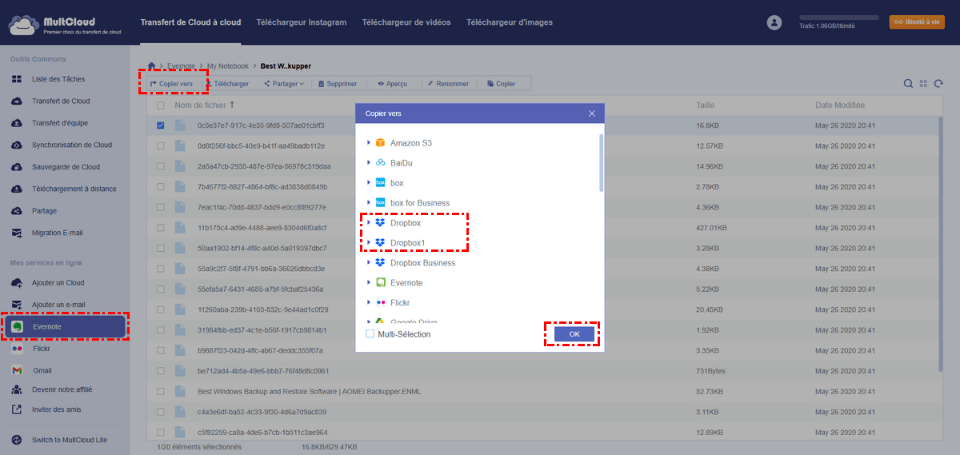The height and width of the screenshot is (455, 960).
Task: Select the Evernote service in sidebar
Action: [x=66, y=326]
